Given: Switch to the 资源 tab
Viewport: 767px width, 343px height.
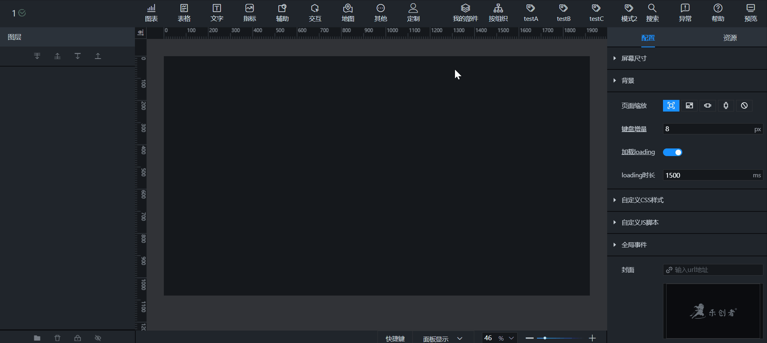Looking at the screenshot, I should pyautogui.click(x=730, y=38).
